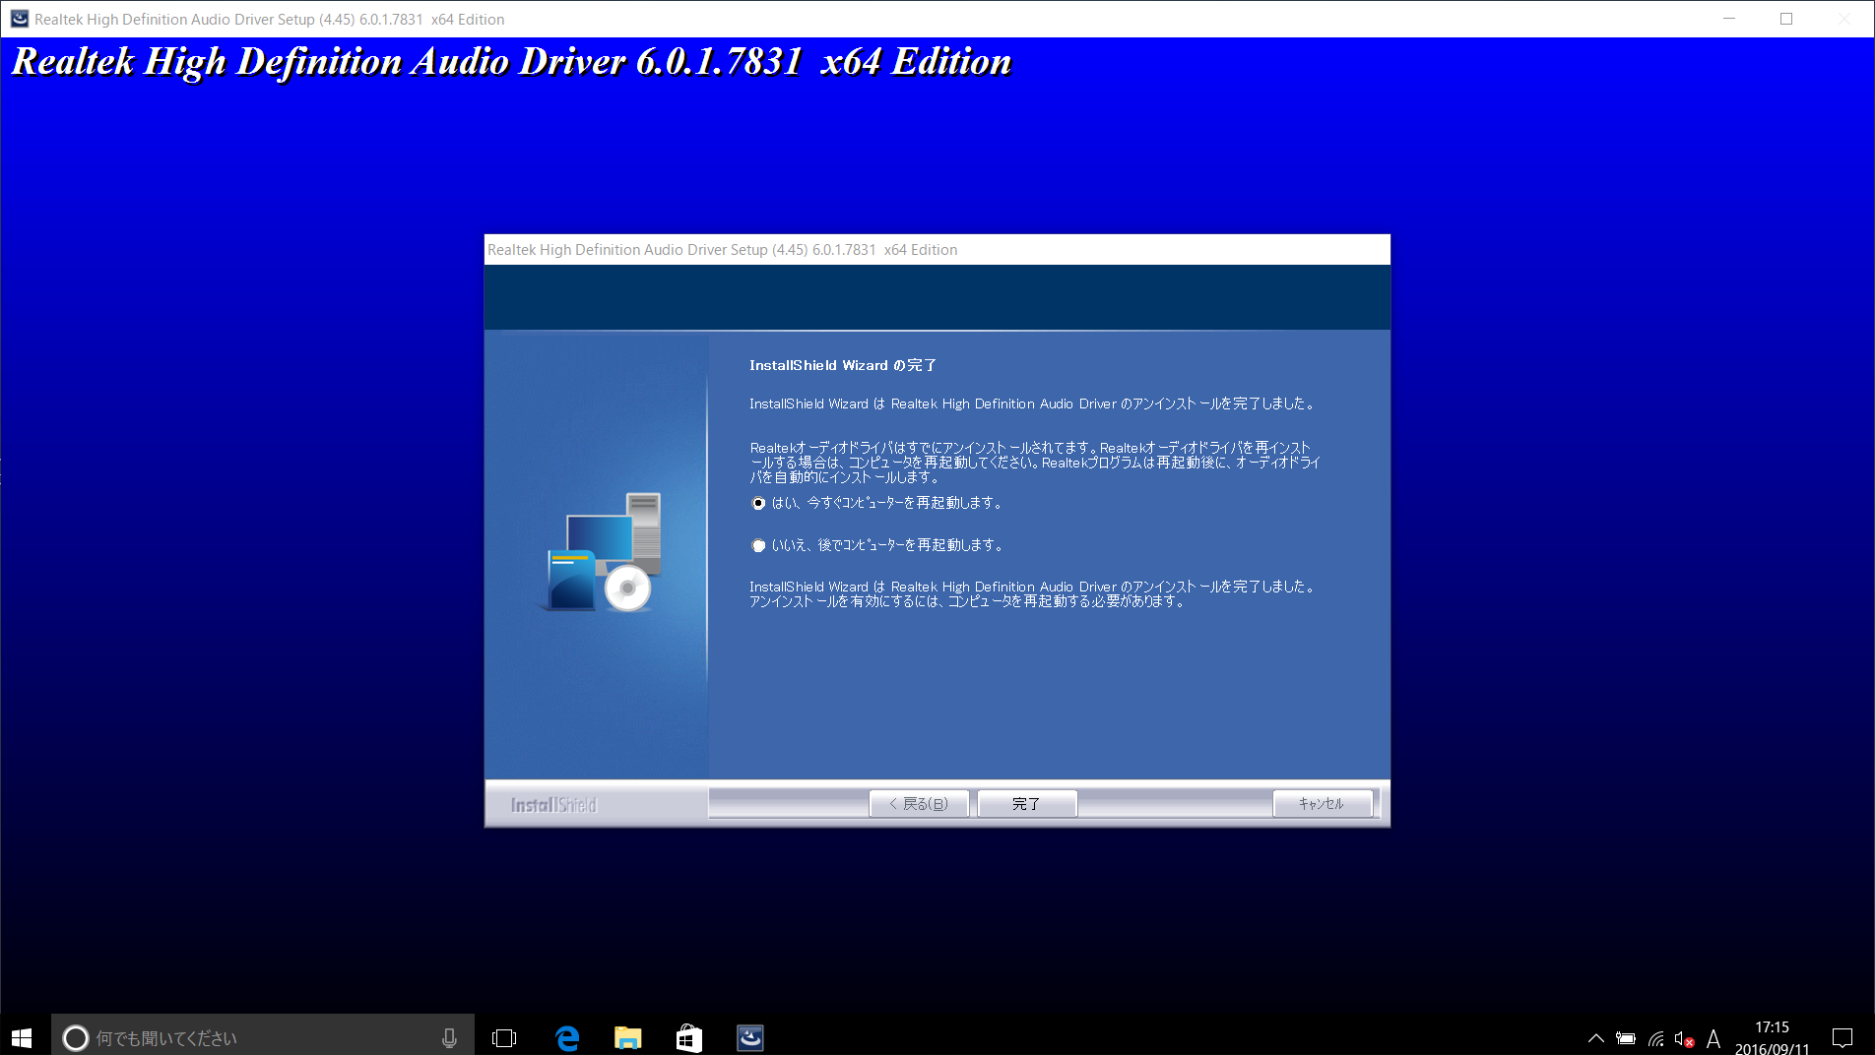Click the キャンセル cancel button
This screenshot has height=1055, width=1875.
pos(1322,804)
